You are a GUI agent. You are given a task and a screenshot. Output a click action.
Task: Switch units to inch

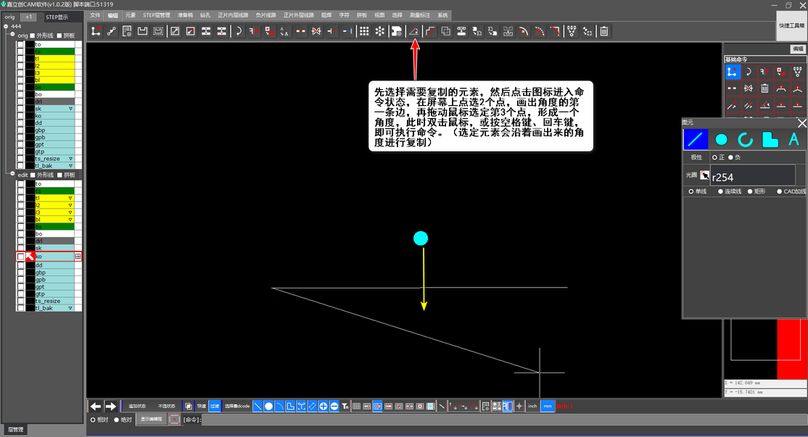[532, 406]
